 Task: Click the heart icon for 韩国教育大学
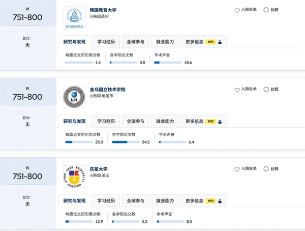click(x=237, y=10)
